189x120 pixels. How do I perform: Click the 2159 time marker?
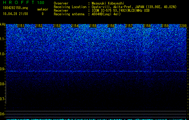(165, 26)
